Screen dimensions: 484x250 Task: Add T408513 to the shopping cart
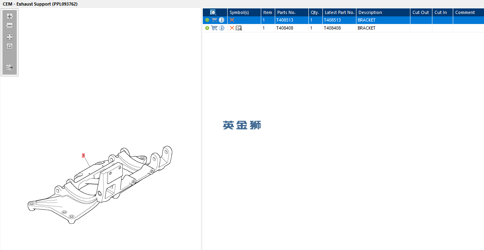click(214, 20)
